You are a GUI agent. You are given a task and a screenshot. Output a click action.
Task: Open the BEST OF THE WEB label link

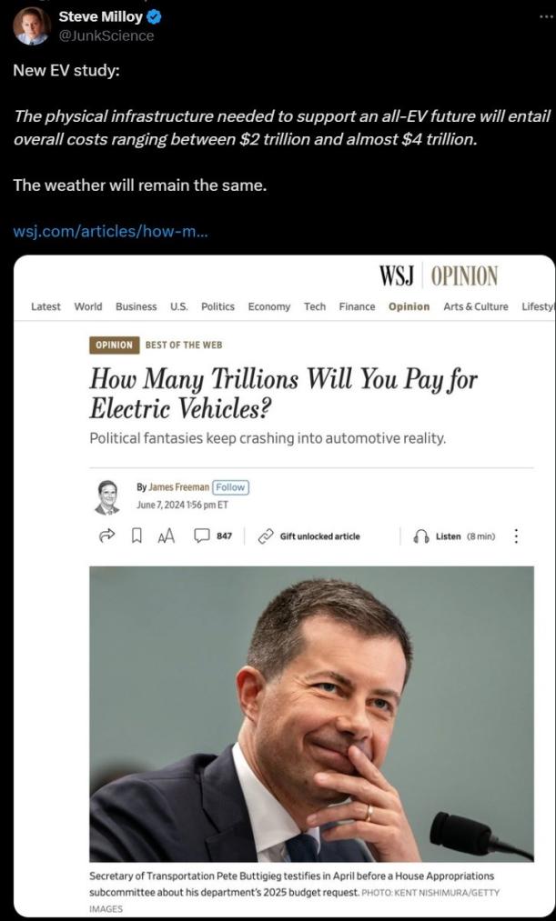click(x=184, y=345)
